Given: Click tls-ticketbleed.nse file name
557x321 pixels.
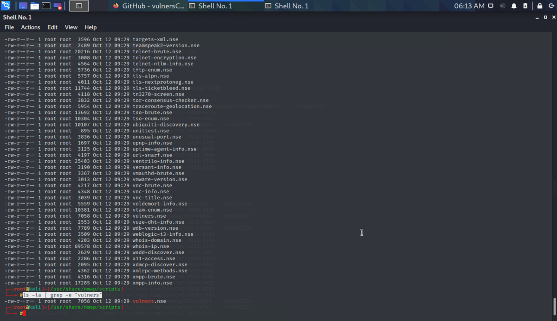Looking at the screenshot, I should [162, 88].
